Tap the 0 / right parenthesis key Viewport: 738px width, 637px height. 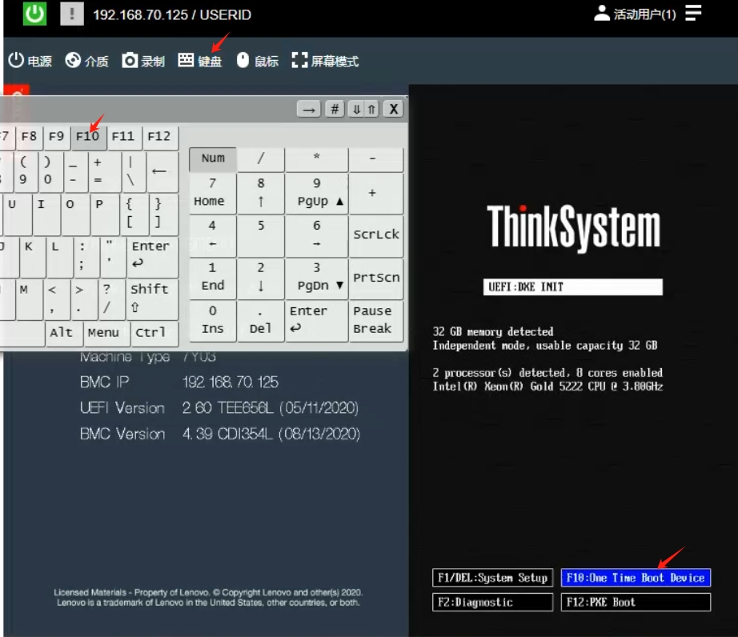click(50, 171)
